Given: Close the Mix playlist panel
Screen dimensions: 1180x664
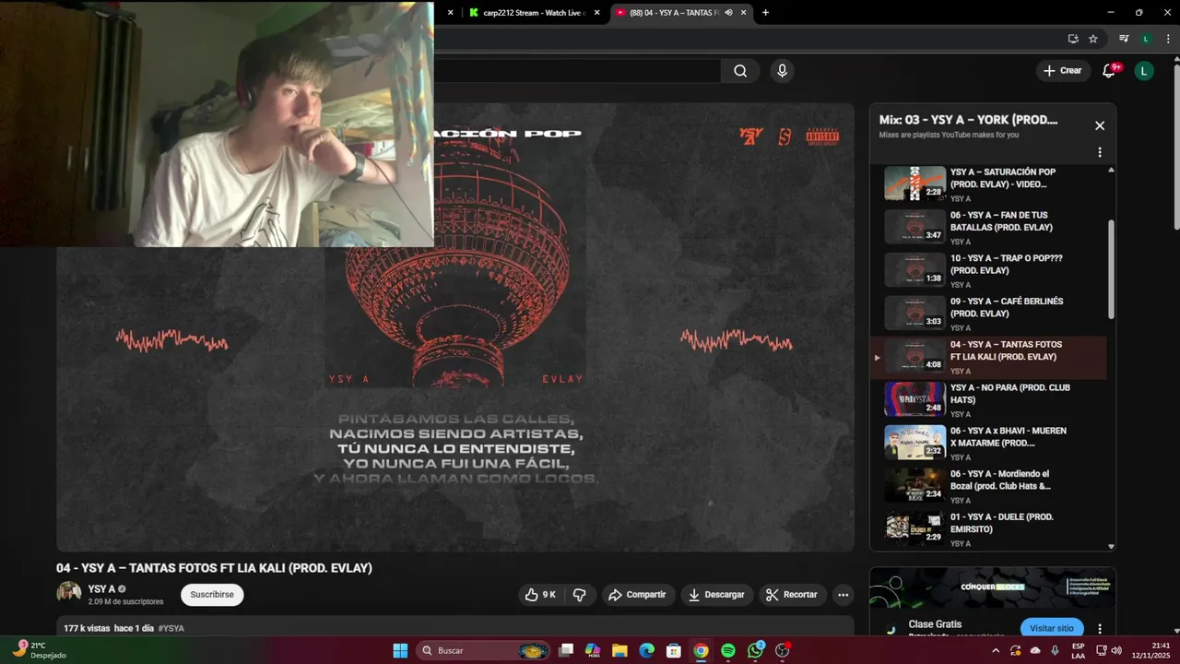Looking at the screenshot, I should pyautogui.click(x=1099, y=125).
